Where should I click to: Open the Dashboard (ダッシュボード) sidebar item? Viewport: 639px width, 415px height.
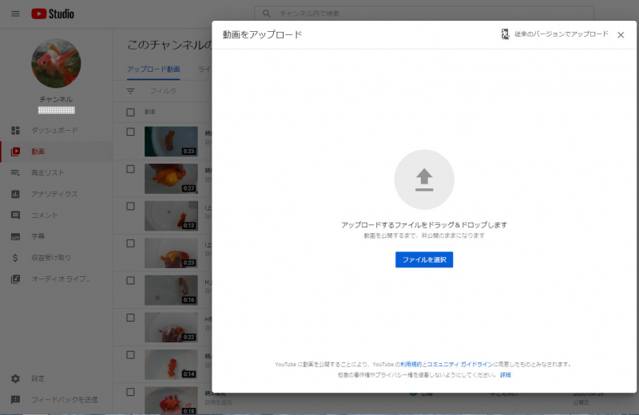coord(54,130)
